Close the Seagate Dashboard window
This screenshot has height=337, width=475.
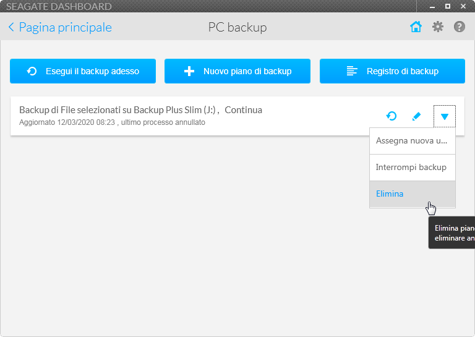[463, 7]
